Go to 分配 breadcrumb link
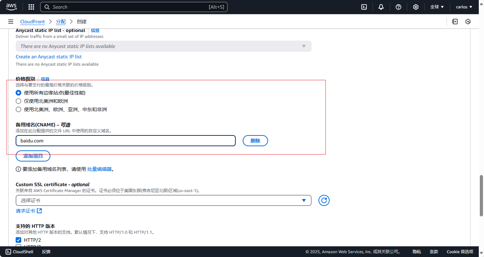Screen dimensions: 484x257 [x=61, y=22]
